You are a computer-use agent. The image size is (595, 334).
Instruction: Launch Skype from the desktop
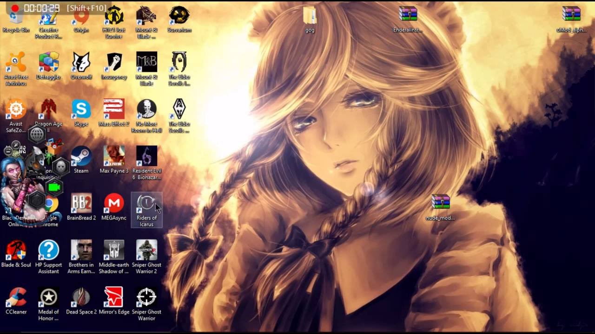[81, 113]
